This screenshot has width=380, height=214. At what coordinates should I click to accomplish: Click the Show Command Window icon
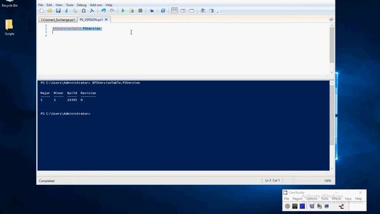pos(203,11)
